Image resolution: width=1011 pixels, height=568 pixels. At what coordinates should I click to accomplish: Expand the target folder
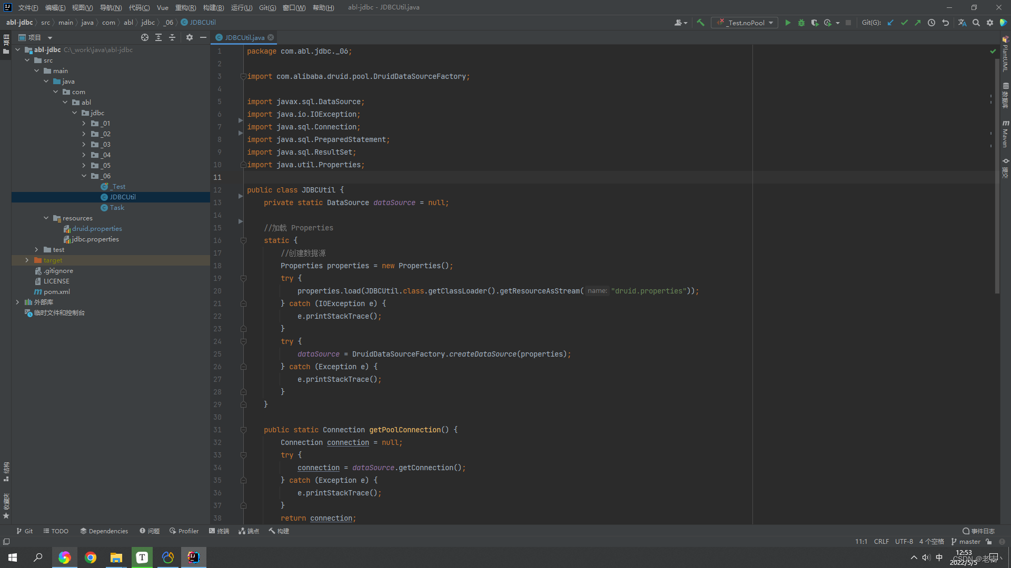pos(27,260)
